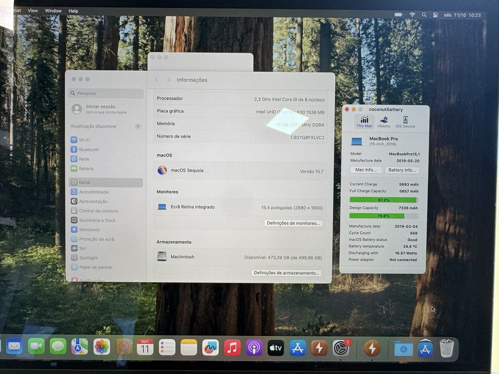Switch to This Mac tab in coconutBattery
This screenshot has width=499, height=374.
[364, 122]
